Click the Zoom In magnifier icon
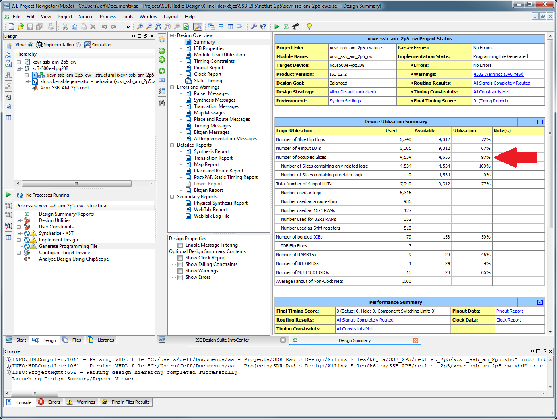 [x=140, y=27]
